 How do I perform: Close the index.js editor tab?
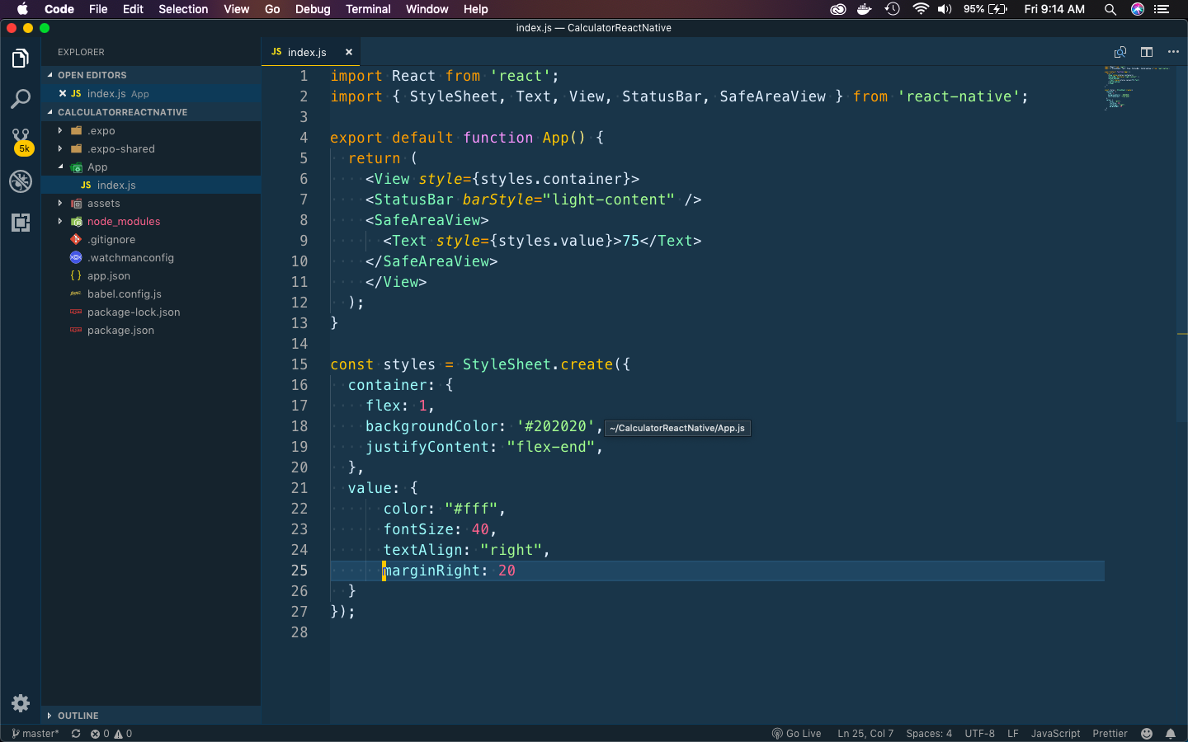tap(349, 52)
